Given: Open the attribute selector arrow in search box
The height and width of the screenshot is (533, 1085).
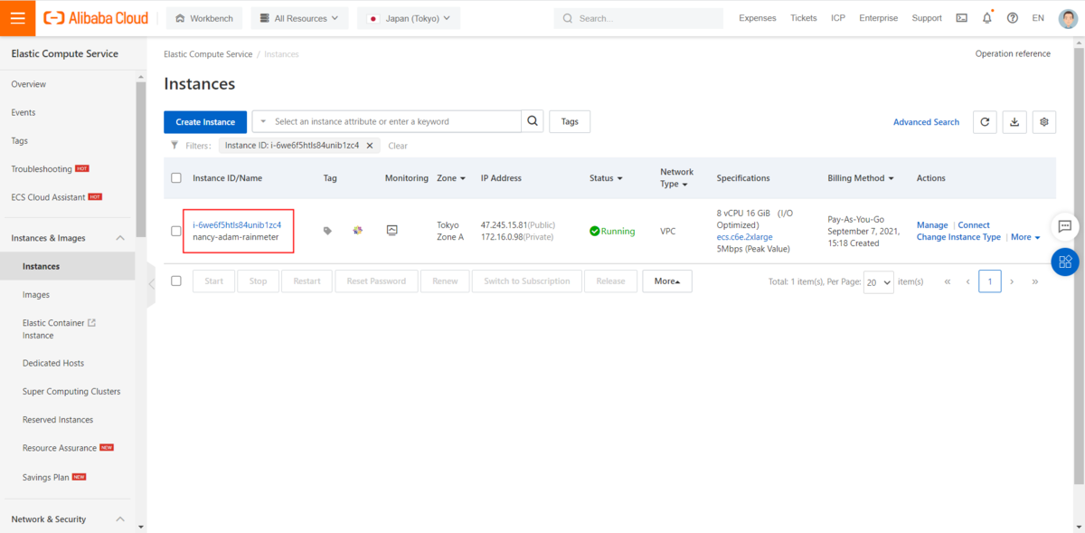Looking at the screenshot, I should tap(262, 121).
